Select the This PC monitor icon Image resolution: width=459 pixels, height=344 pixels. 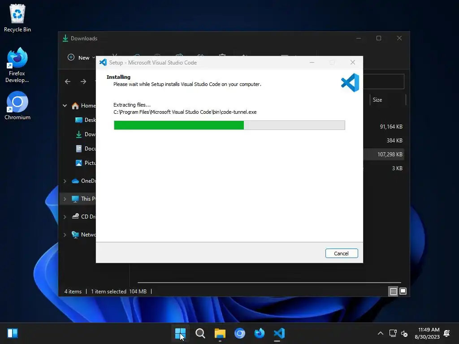point(75,199)
